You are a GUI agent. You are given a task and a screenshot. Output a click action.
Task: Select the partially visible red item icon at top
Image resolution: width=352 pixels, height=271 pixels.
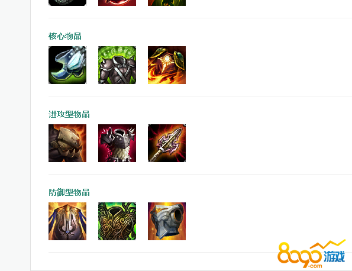coord(117,3)
